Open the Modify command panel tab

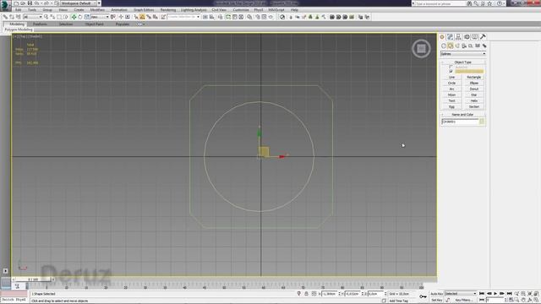click(x=450, y=37)
